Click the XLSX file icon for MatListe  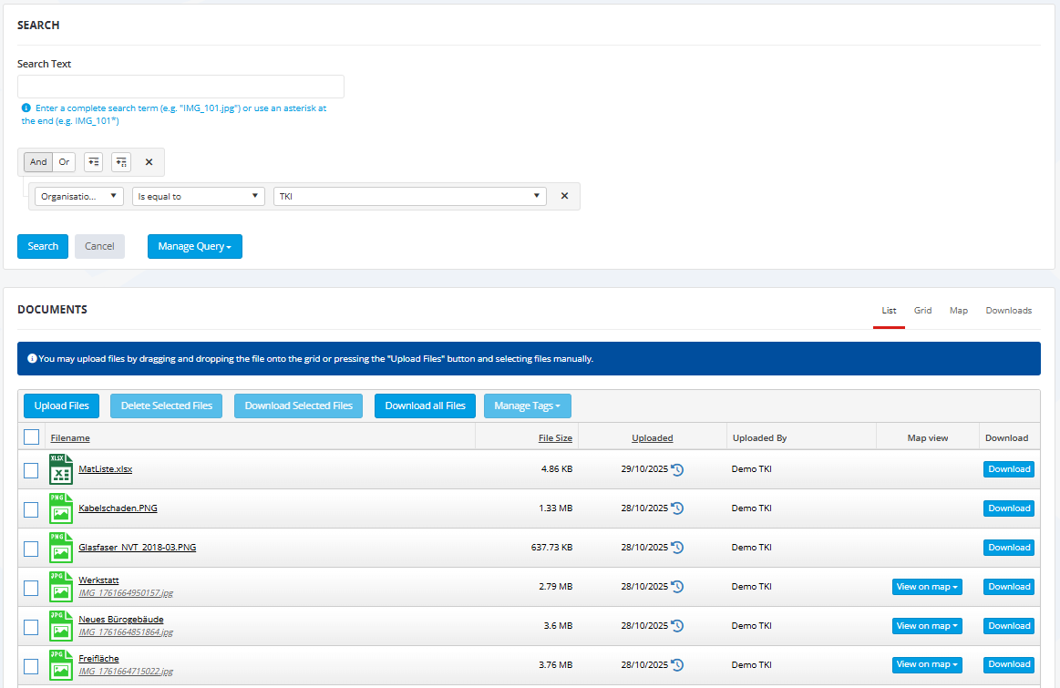click(x=60, y=469)
